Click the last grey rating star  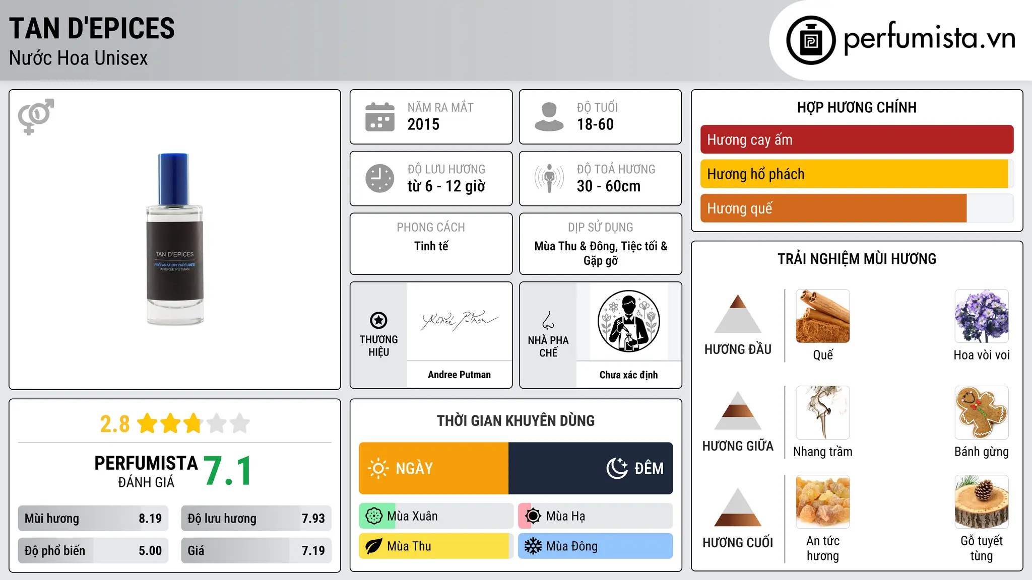pyautogui.click(x=240, y=423)
